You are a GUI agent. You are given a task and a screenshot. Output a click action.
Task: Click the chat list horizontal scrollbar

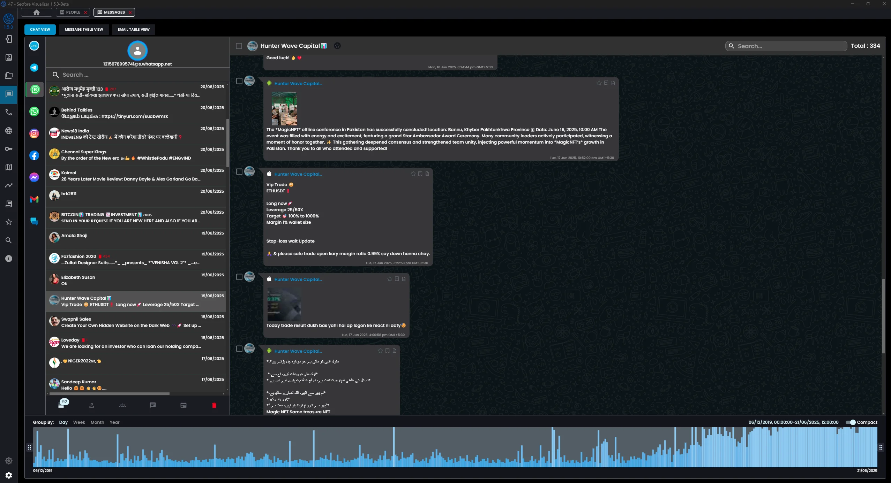click(110, 393)
